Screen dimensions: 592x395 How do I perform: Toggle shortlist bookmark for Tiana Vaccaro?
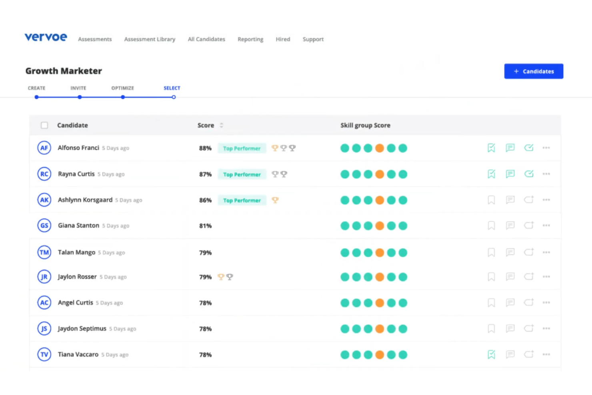pos(491,355)
